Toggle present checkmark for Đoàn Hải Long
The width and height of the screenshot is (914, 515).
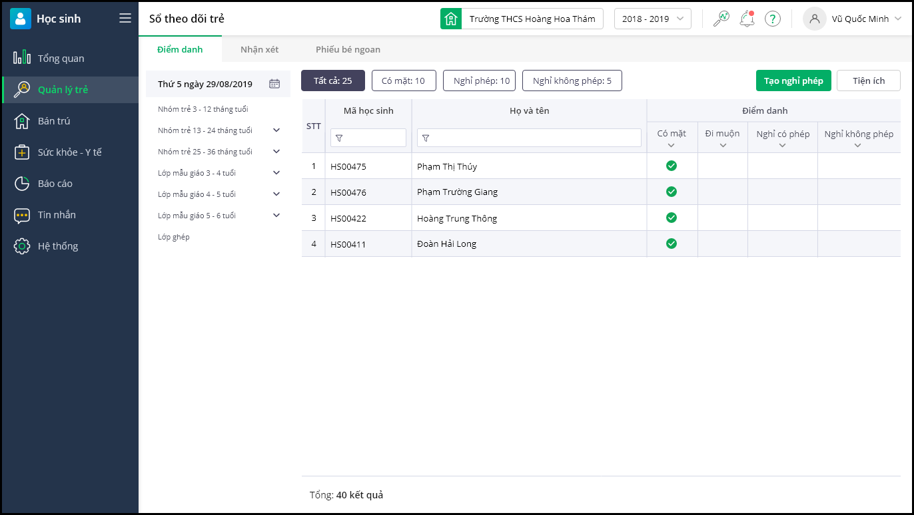pyautogui.click(x=672, y=244)
